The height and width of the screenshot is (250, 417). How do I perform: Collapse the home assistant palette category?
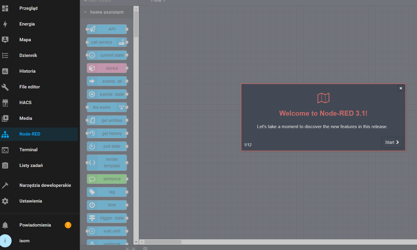(107, 12)
